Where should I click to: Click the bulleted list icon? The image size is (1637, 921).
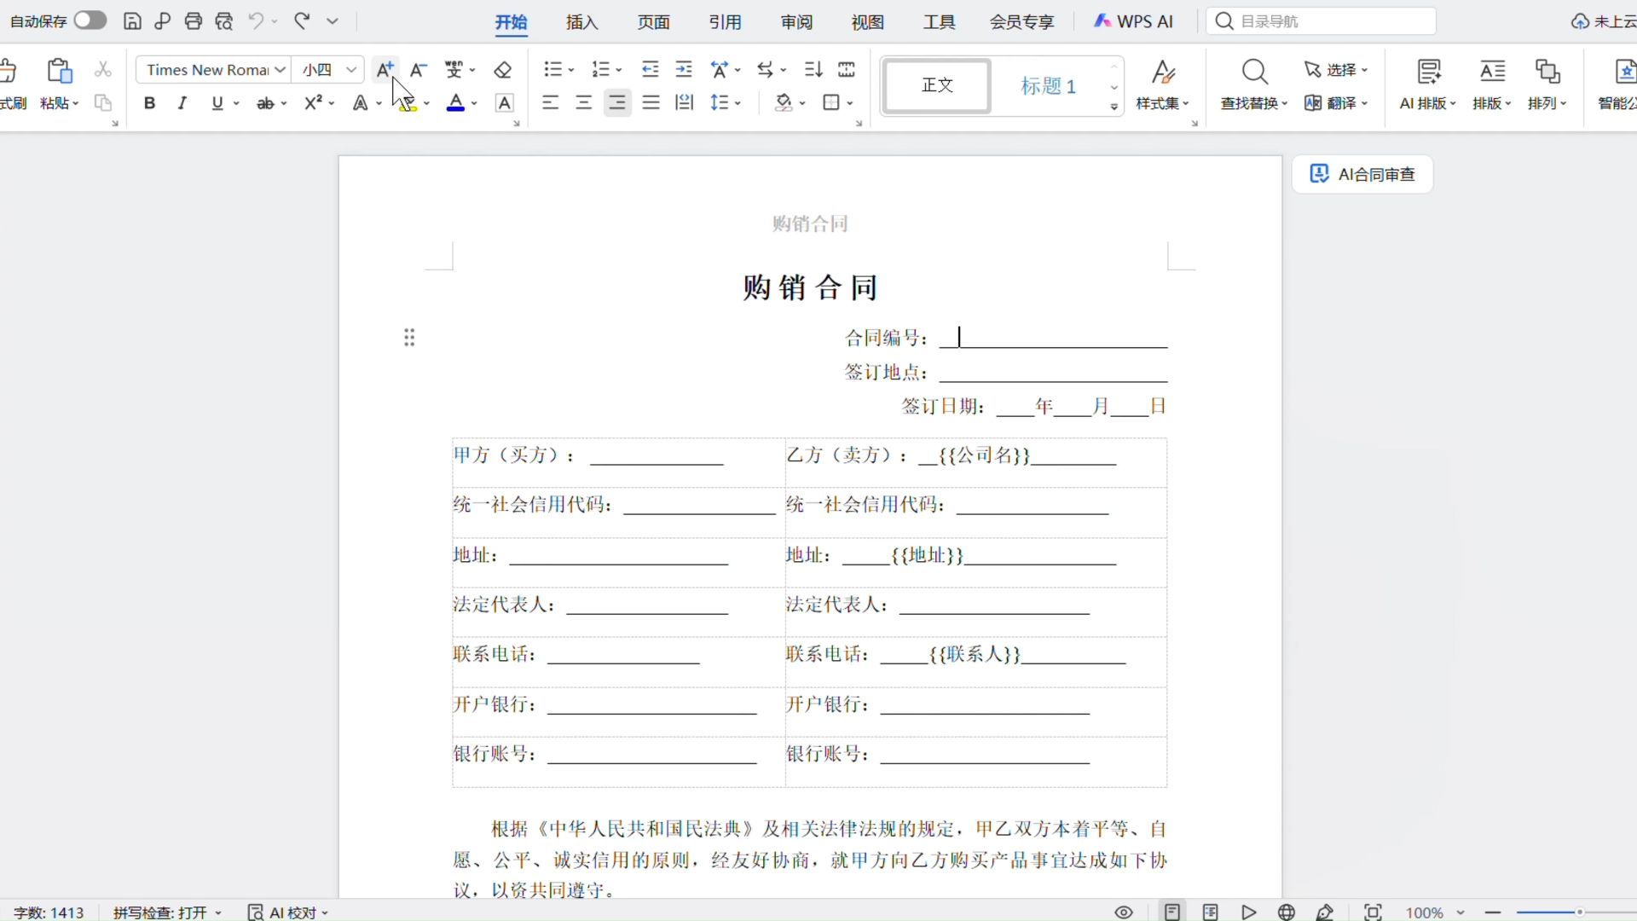coord(553,70)
